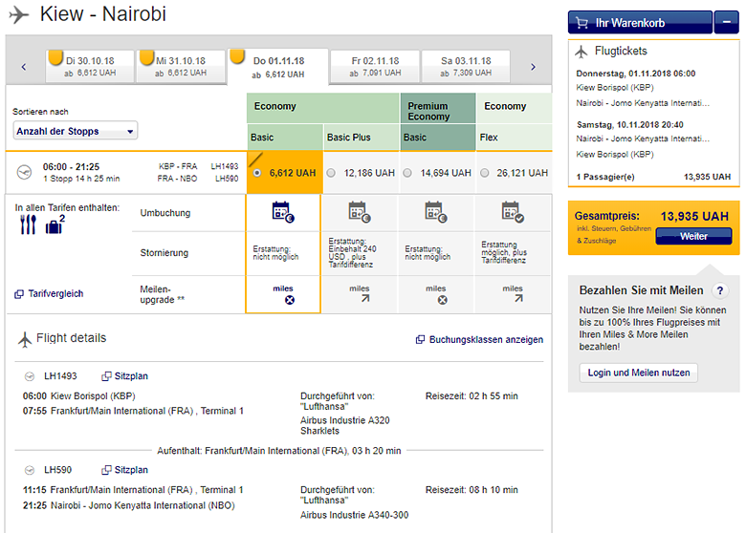Click the shopping cart icon in Ihr Warenkorb
Screen dimensions: 746x533
pos(582,22)
